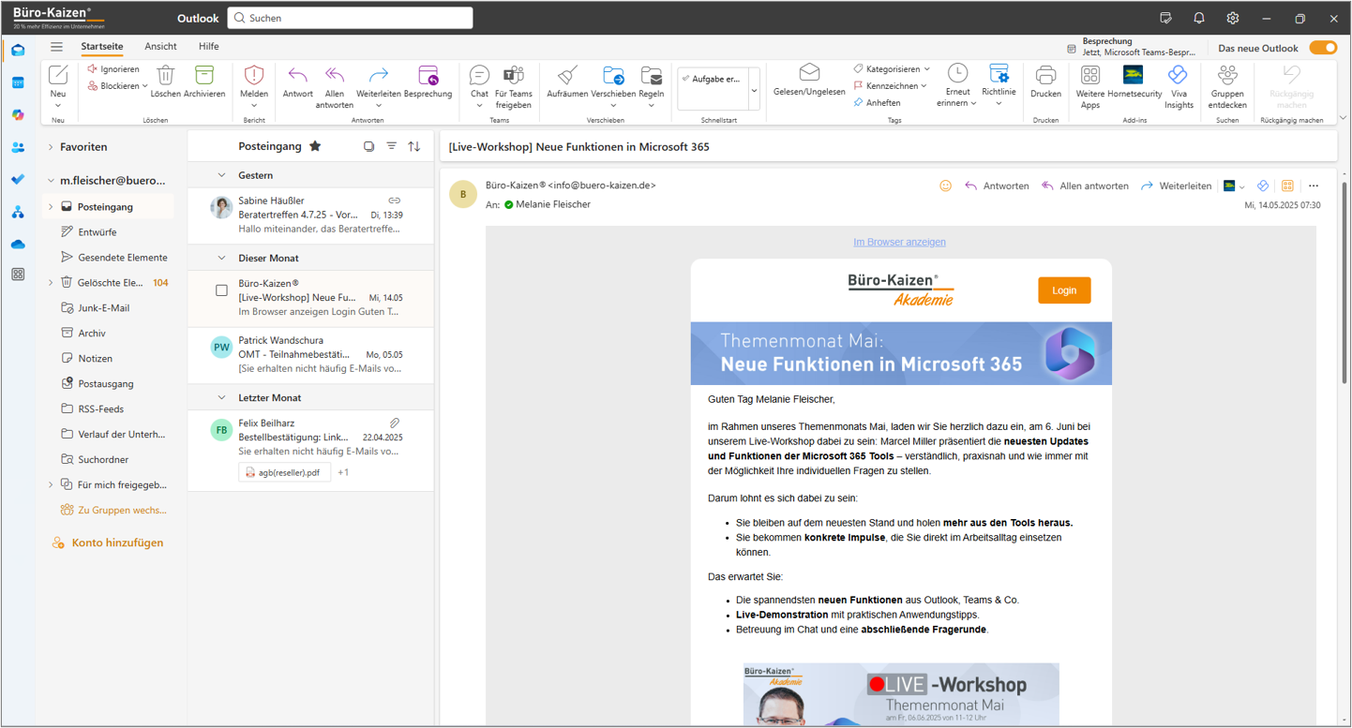
Task: Click Antworten in the message header
Action: [997, 186]
